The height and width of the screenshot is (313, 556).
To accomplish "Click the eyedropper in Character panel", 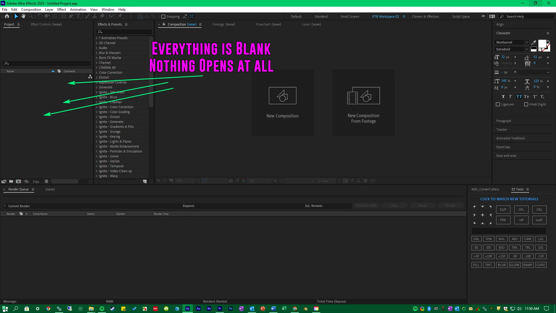I will pos(534,42).
